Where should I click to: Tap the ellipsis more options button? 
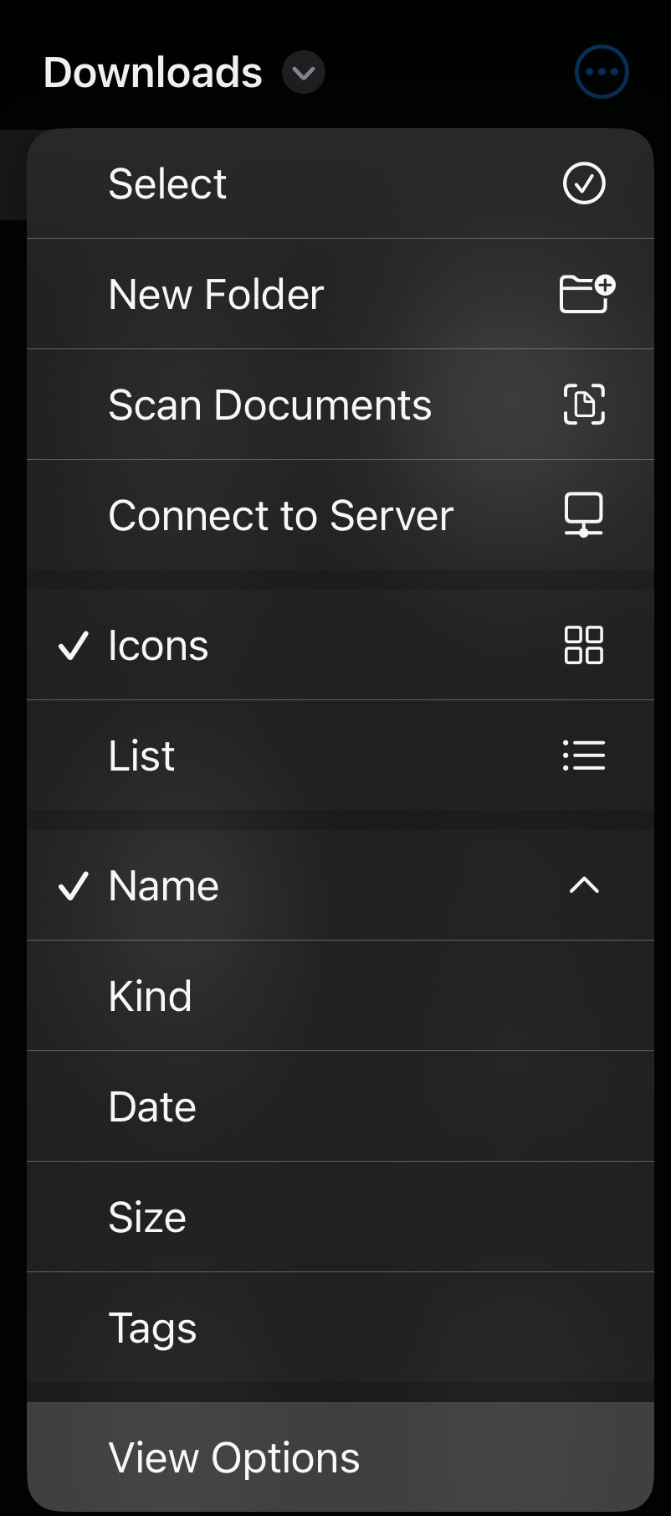[602, 72]
